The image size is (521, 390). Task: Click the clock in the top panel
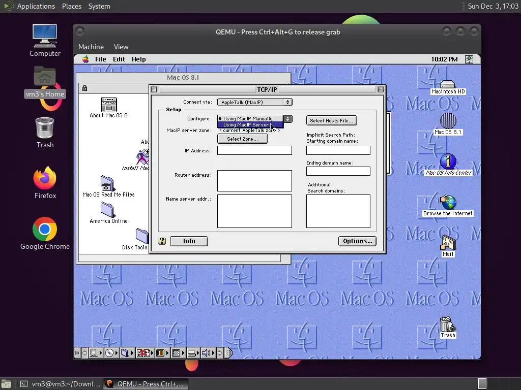pos(493,6)
